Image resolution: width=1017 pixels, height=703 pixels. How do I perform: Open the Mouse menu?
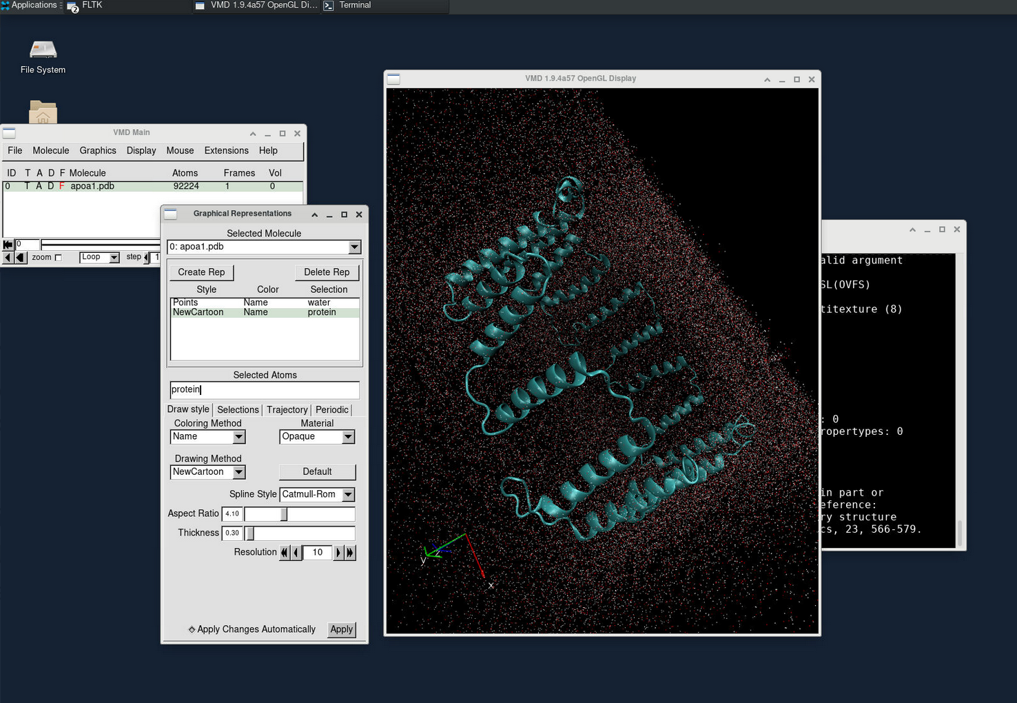click(180, 151)
